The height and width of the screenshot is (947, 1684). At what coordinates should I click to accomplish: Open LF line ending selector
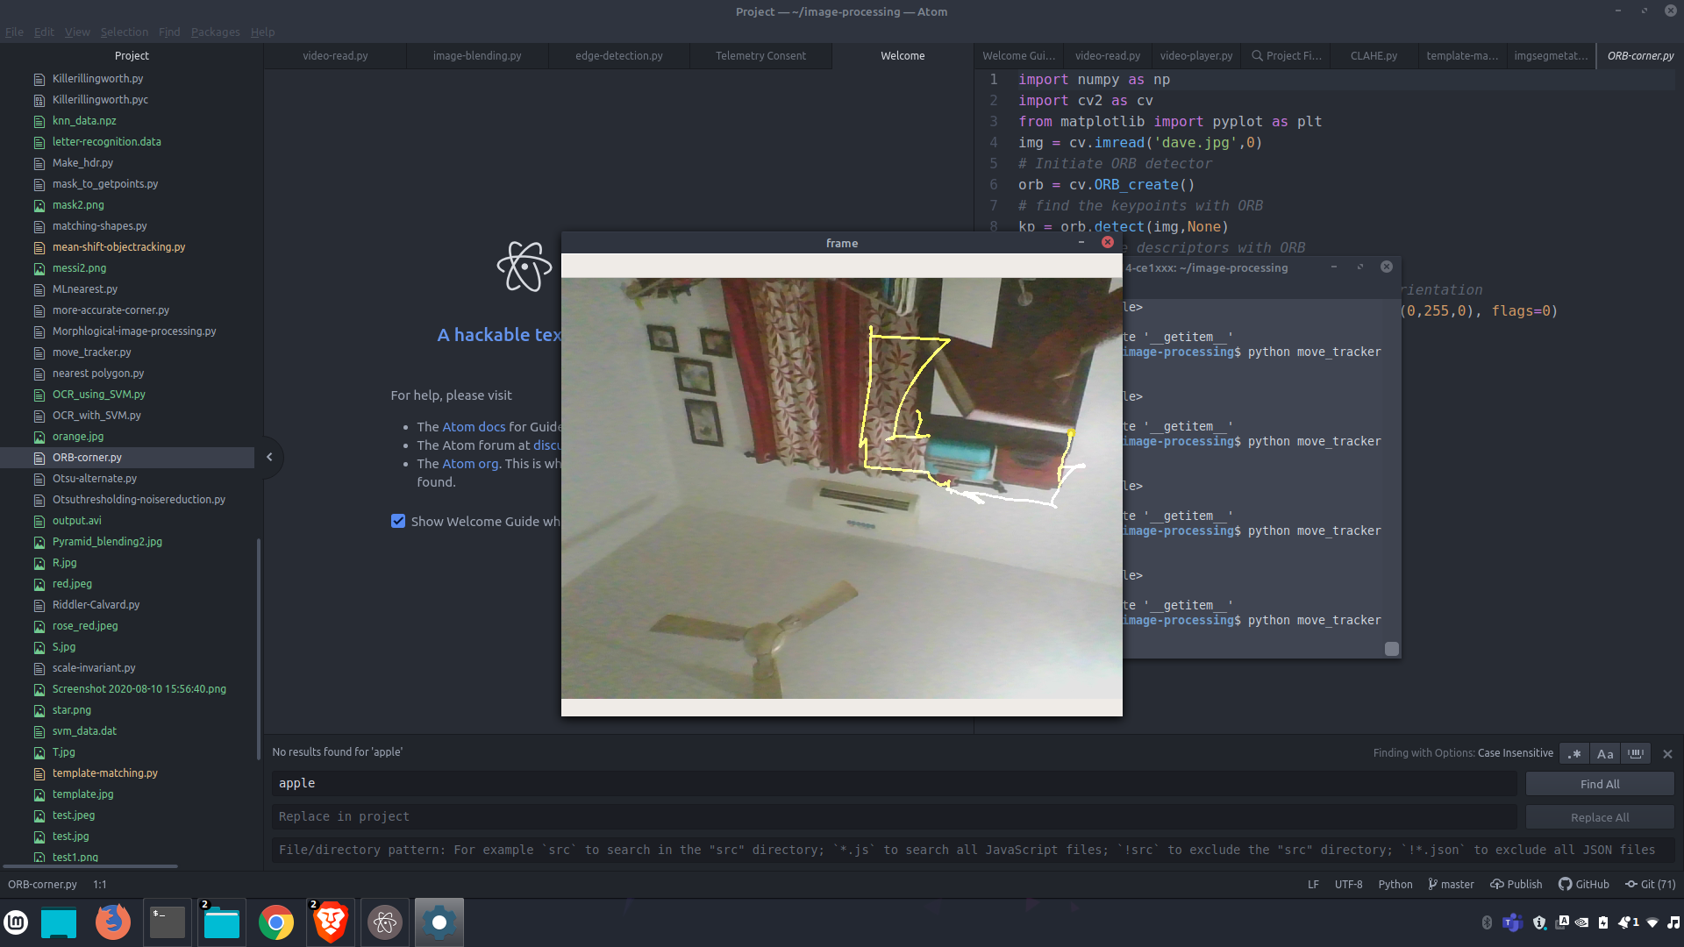pyautogui.click(x=1313, y=885)
